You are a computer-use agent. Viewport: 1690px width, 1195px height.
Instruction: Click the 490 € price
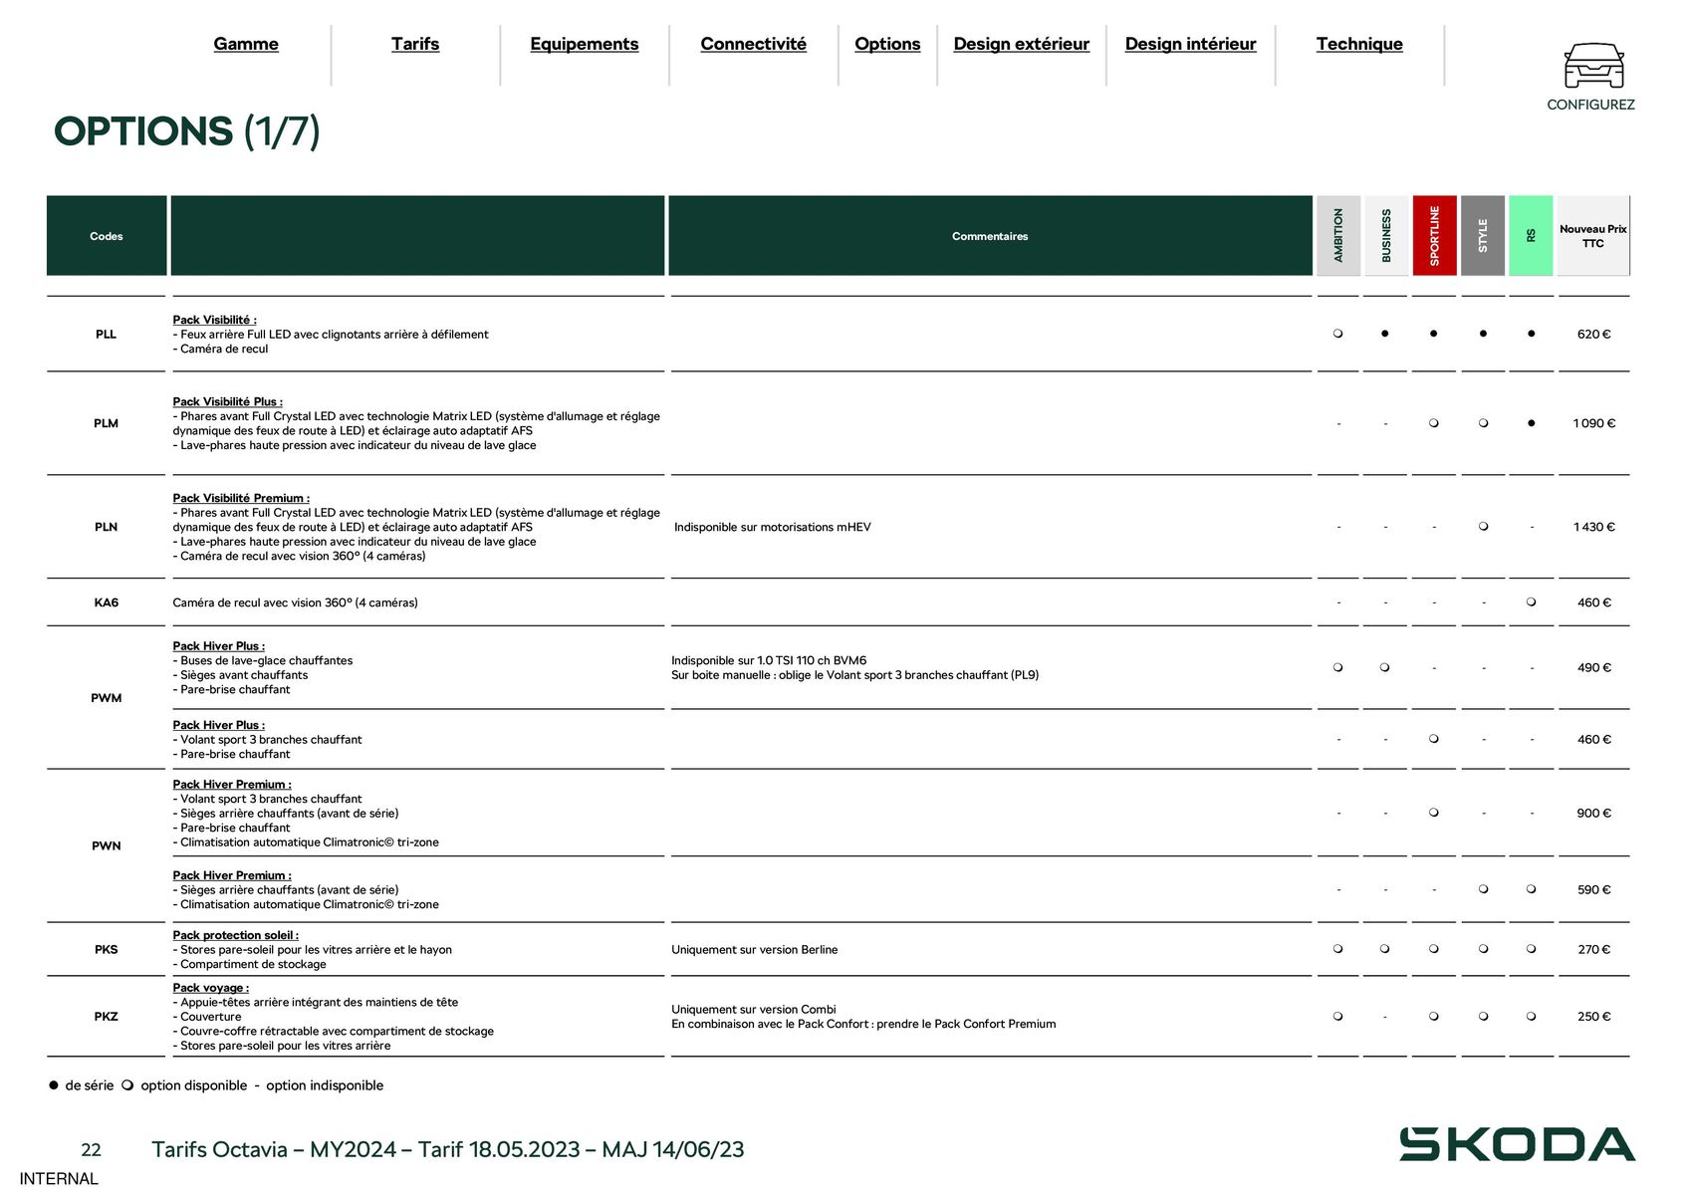click(x=1593, y=668)
